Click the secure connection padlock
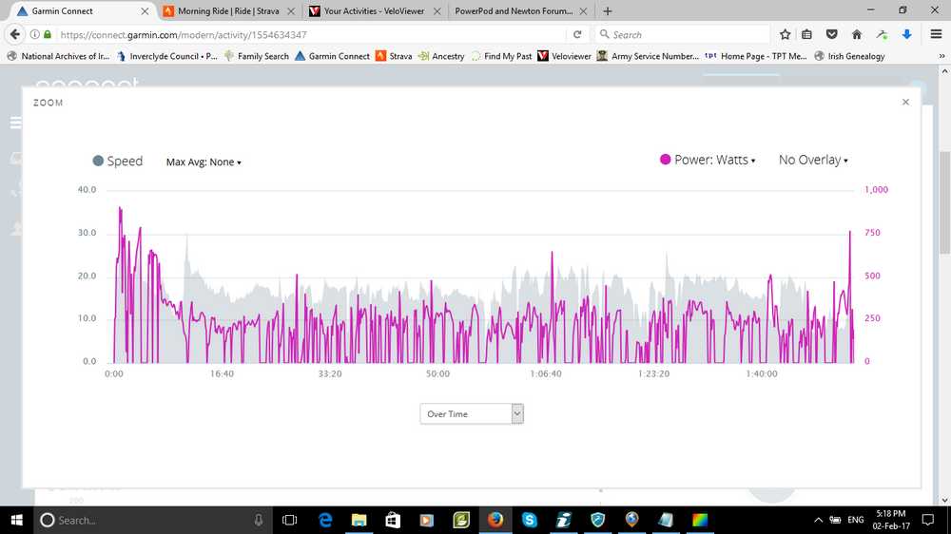The image size is (951, 534). point(48,34)
